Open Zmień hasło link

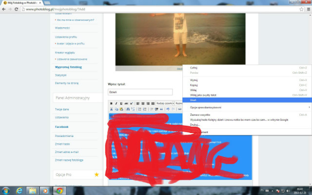pos(62,144)
